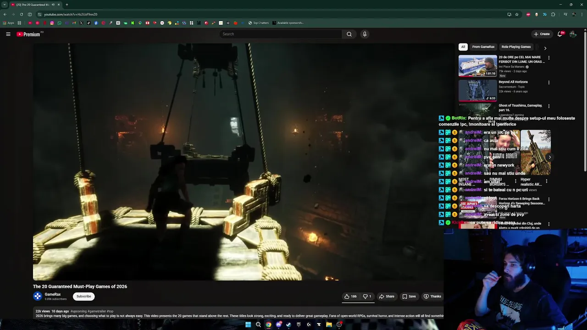This screenshot has width=587, height=330.
Task: Click the search magnifier button
Action: pos(349,34)
